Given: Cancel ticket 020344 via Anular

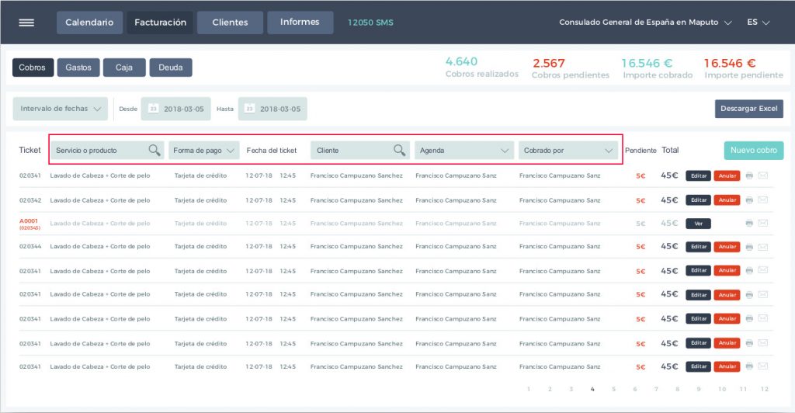Looking at the screenshot, I should (x=727, y=247).
